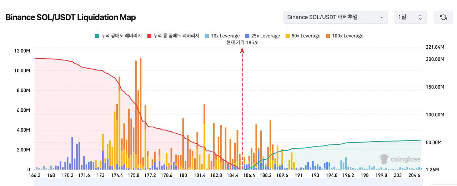457x186 pixels.
Task: Toggle the 25x Leverage legend series
Action: pyautogui.click(x=262, y=36)
